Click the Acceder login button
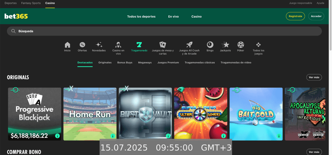 pos(316,16)
